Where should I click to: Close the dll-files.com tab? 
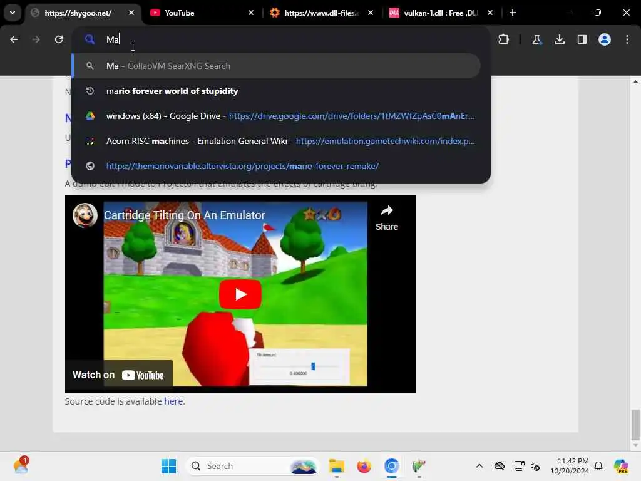(371, 13)
